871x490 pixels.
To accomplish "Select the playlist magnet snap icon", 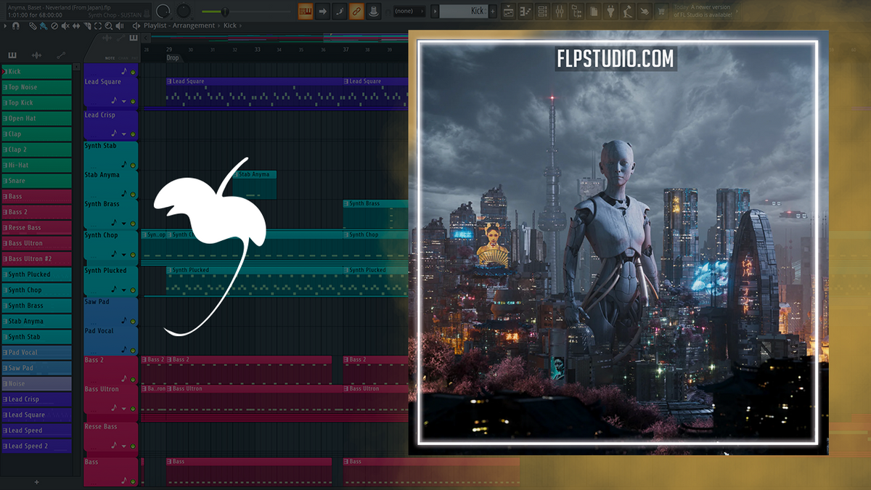I will coord(16,25).
